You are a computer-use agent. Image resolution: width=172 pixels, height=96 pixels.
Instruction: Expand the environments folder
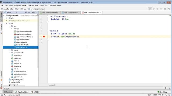click(9, 53)
